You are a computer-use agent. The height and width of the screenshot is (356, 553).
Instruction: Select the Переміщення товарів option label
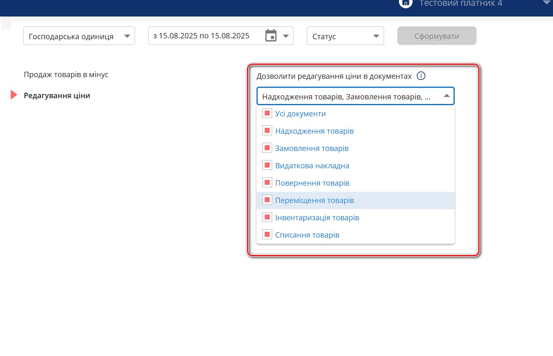click(314, 200)
